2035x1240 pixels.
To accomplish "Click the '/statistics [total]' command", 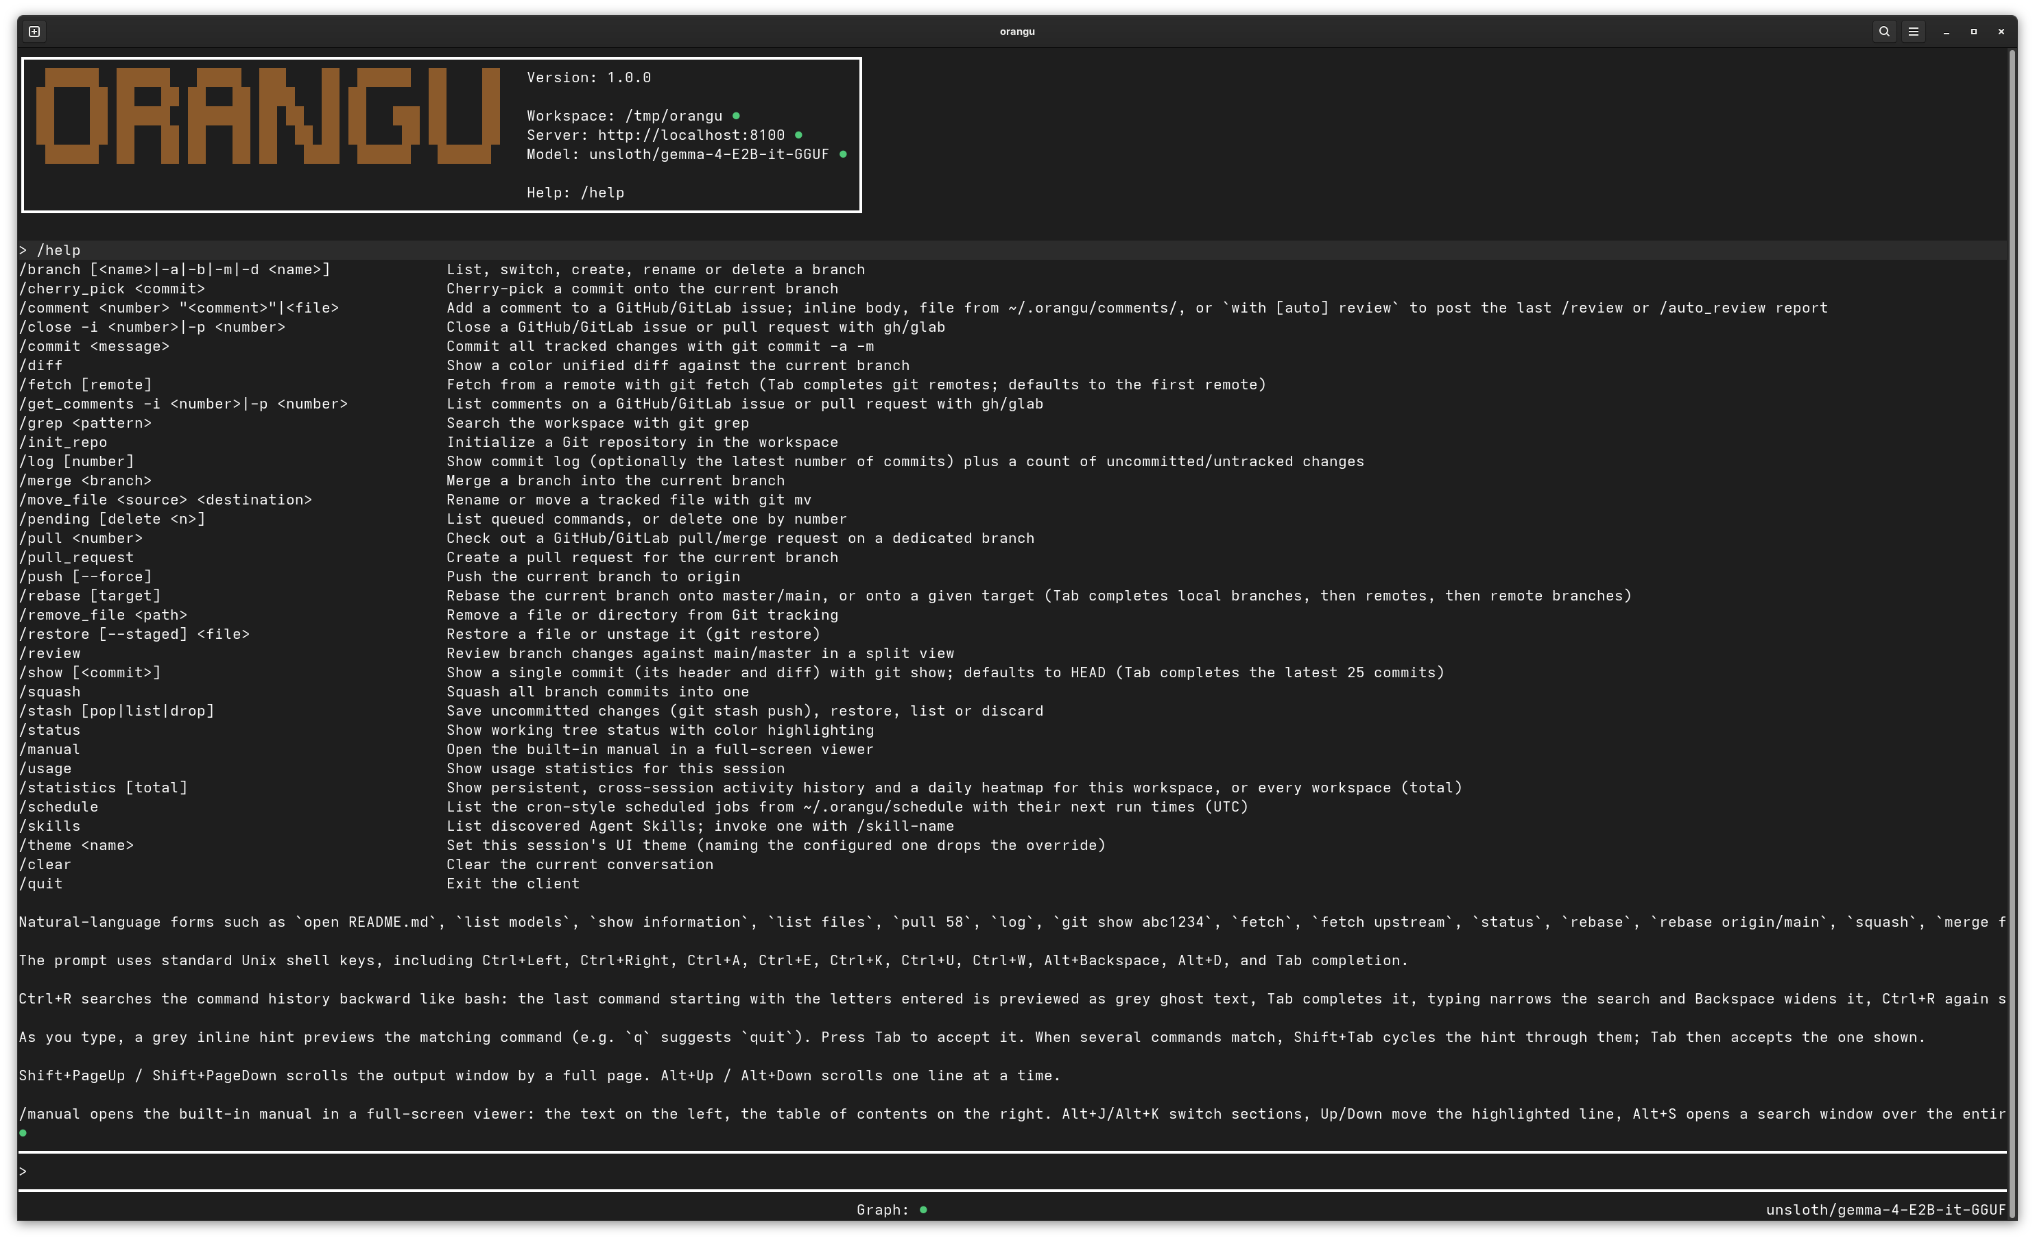I will tap(102, 788).
